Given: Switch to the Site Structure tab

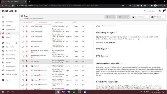Looking at the screenshot, I should (59, 23).
